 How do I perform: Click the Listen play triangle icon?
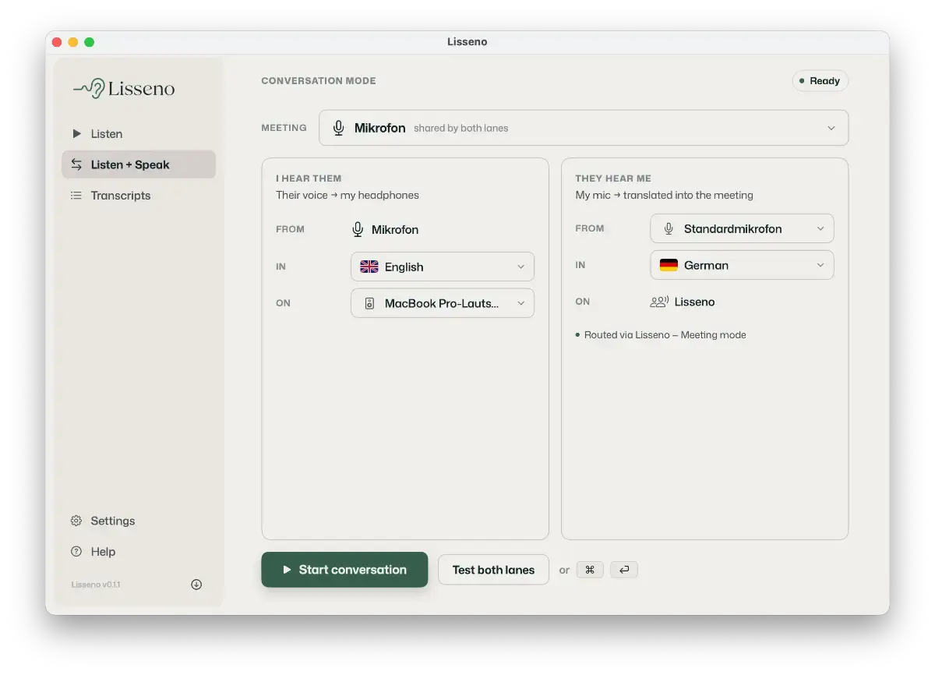pos(76,133)
